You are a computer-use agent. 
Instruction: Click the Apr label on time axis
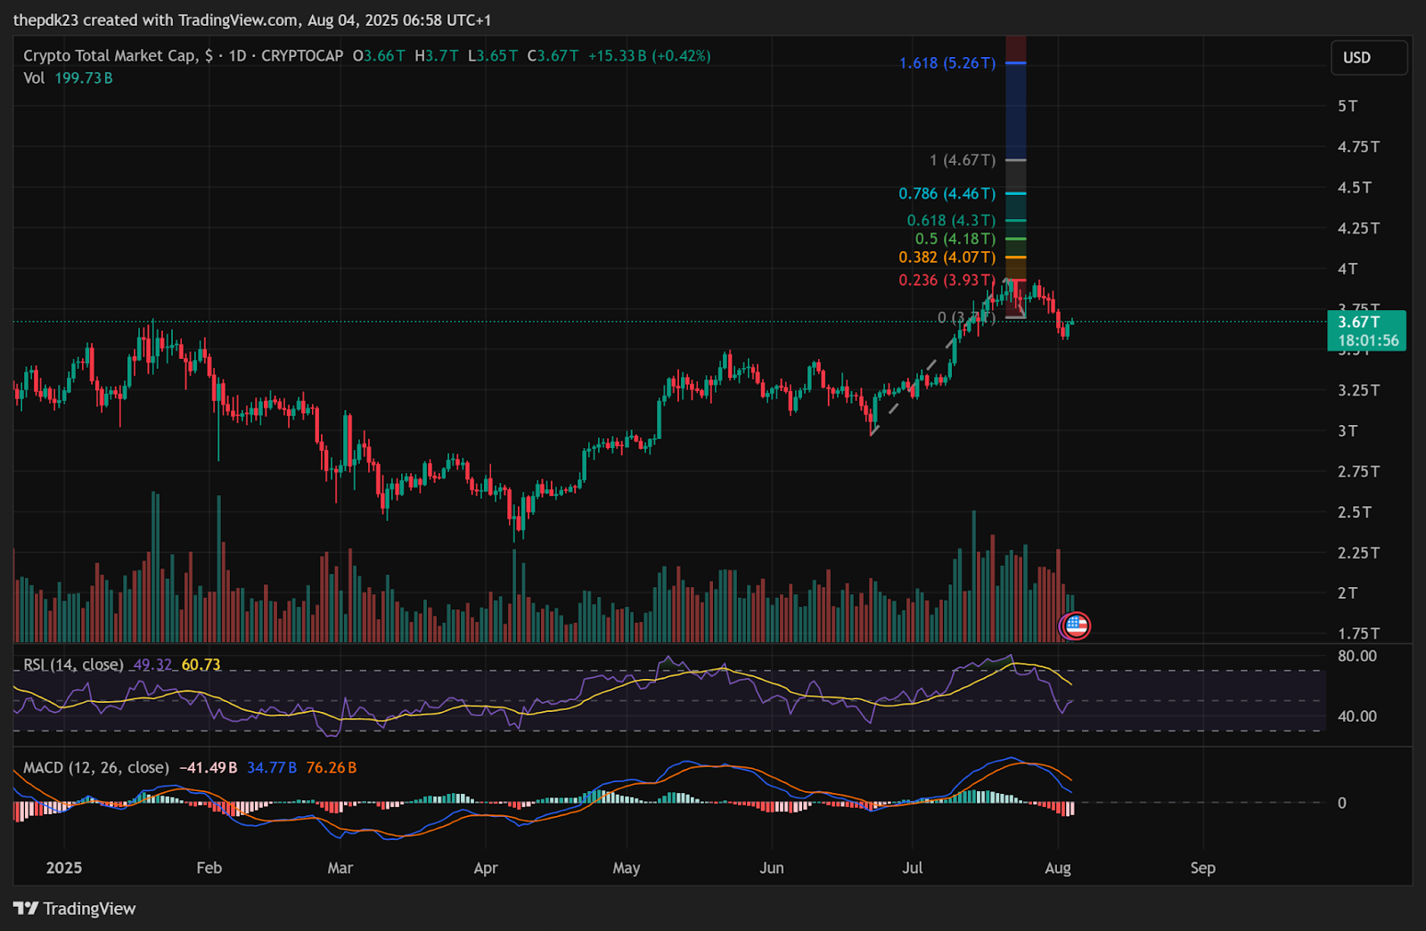pyautogui.click(x=486, y=868)
